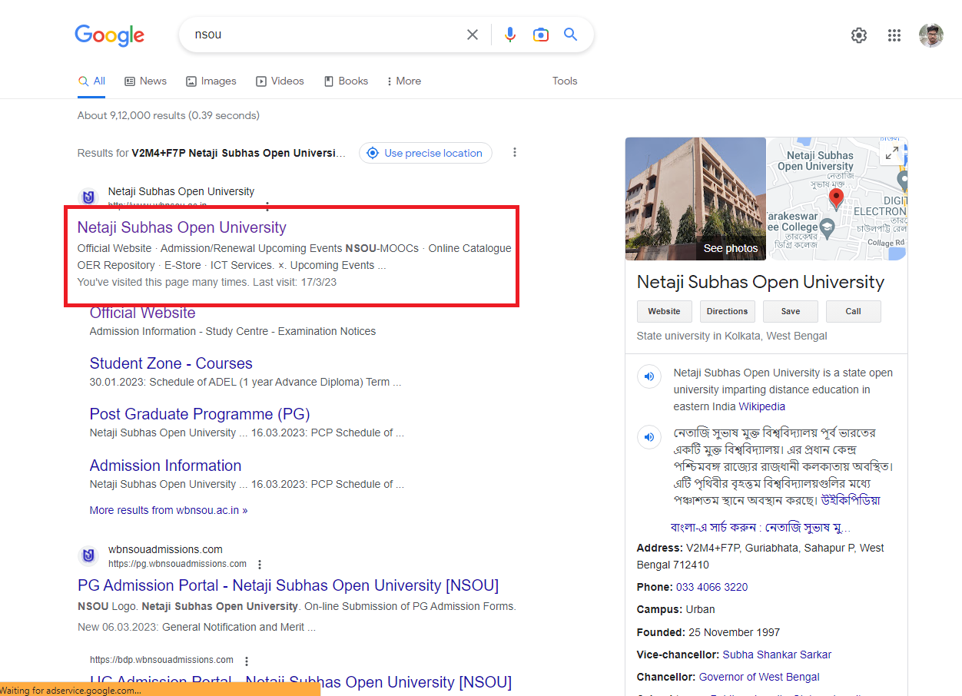Click wbnsouadmissions.com favicon
Image resolution: width=962 pixels, height=696 pixels.
click(x=89, y=555)
